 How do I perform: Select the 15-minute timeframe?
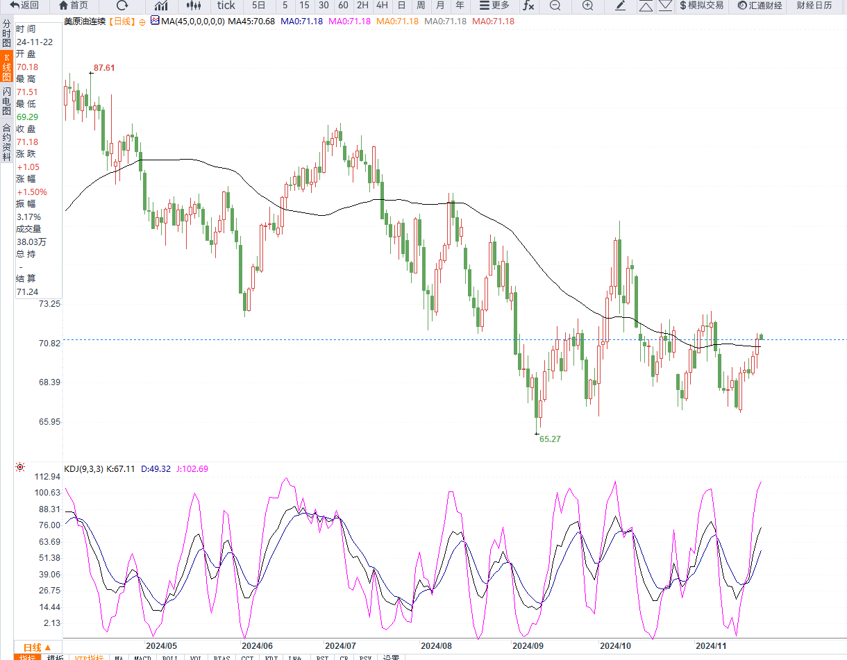click(x=304, y=6)
